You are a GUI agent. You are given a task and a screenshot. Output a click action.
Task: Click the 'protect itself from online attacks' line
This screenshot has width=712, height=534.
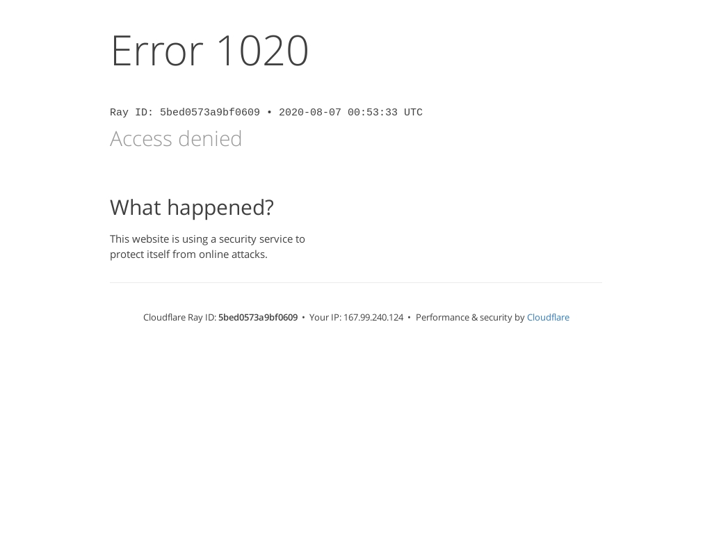pos(188,254)
